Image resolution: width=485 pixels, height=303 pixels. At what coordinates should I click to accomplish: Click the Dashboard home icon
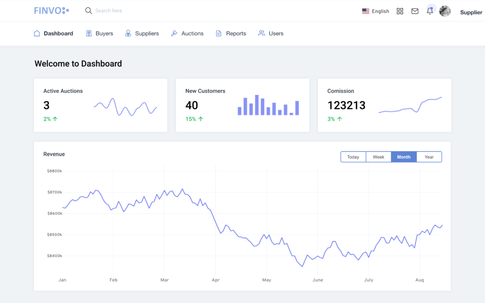[37, 34]
